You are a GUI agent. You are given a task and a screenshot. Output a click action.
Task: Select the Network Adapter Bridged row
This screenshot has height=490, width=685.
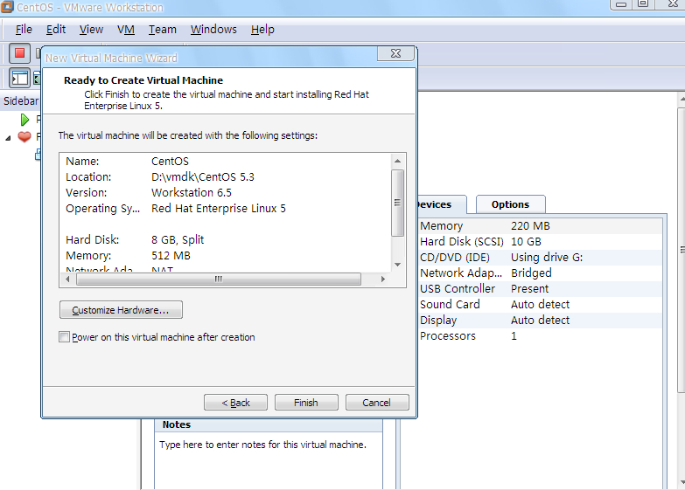(540, 273)
